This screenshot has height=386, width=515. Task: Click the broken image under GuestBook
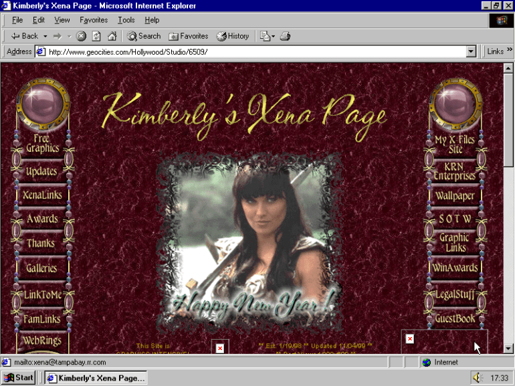click(444, 342)
